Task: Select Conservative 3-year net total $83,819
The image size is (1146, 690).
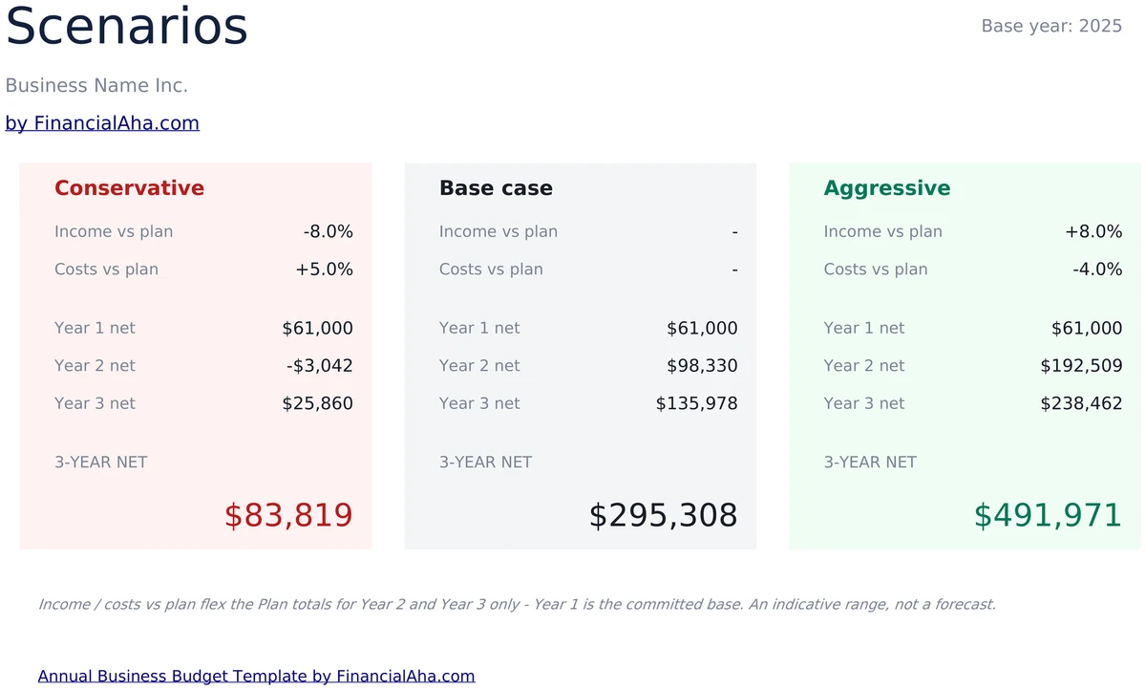Action: (x=288, y=516)
